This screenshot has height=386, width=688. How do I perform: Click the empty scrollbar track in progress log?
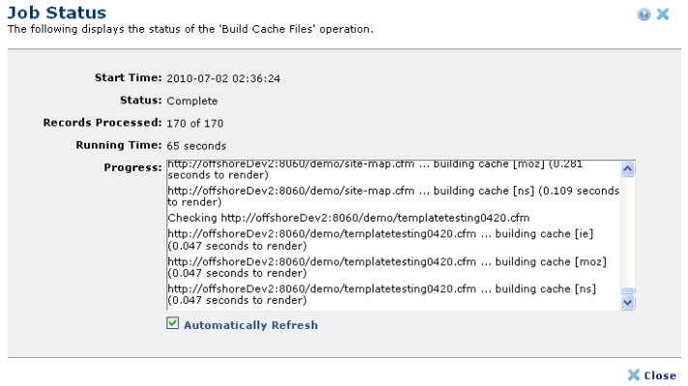(628, 231)
